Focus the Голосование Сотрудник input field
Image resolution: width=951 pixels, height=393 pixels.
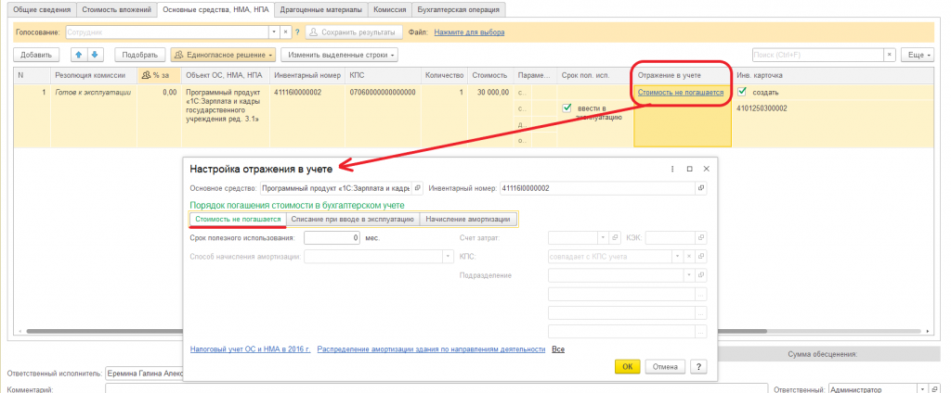click(167, 32)
